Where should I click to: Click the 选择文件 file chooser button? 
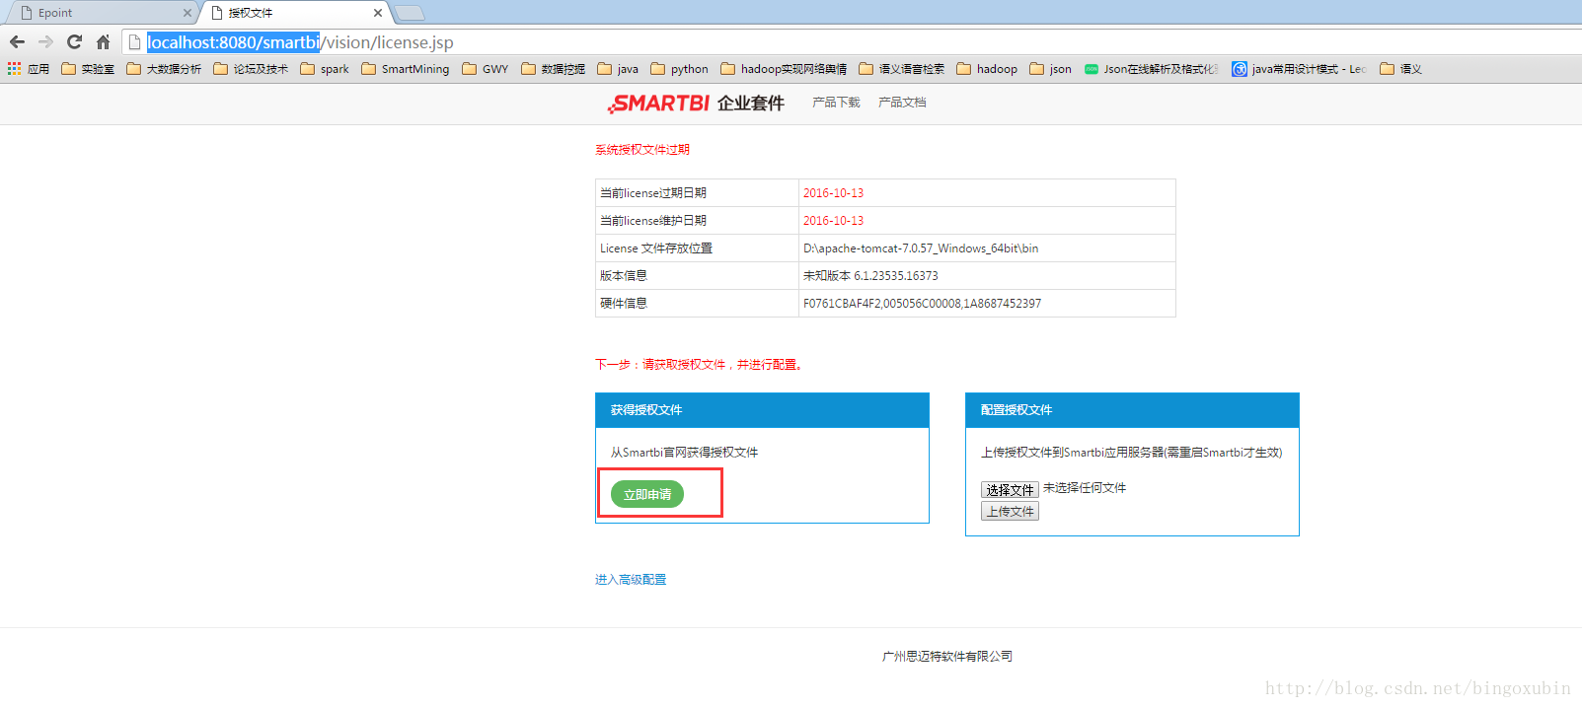[x=1010, y=489]
